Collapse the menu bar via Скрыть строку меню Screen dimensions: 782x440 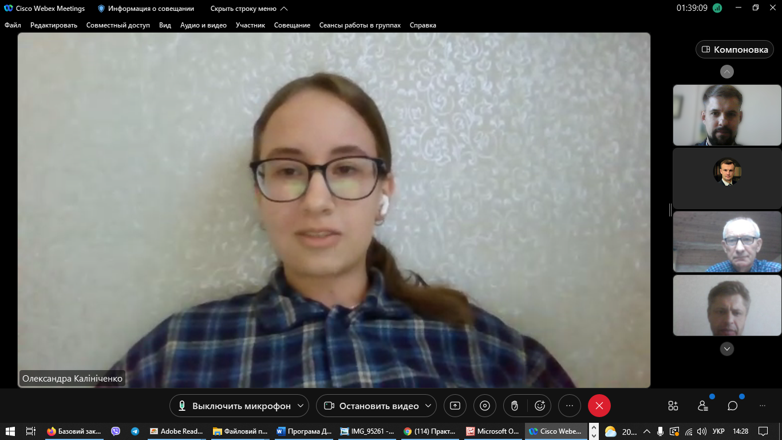pos(249,9)
